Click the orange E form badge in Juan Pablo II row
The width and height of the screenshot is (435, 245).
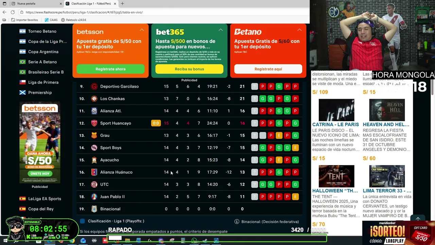point(295,197)
